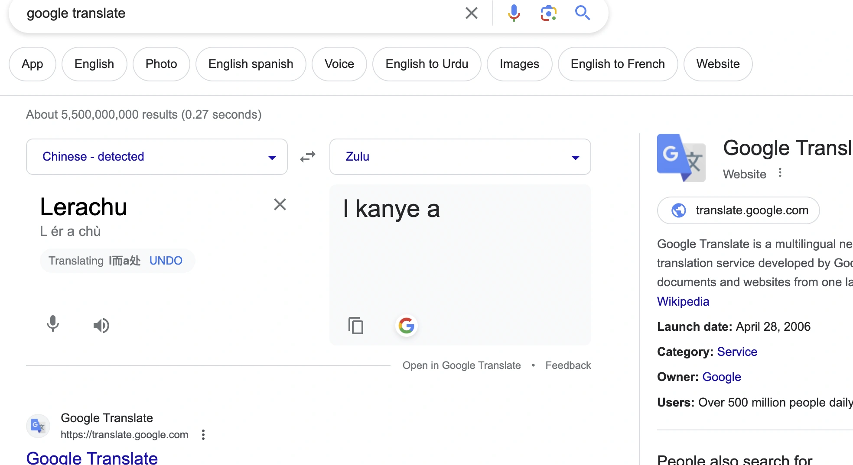This screenshot has height=465, width=853.
Task: Click the blue search magnifier icon
Action: pyautogui.click(x=583, y=13)
